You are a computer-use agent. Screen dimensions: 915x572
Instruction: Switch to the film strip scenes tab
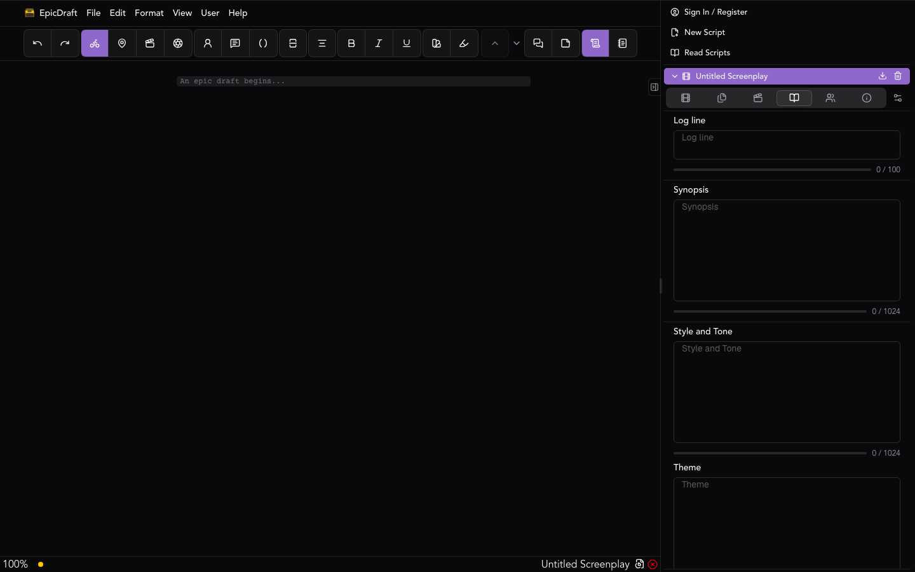tap(686, 98)
